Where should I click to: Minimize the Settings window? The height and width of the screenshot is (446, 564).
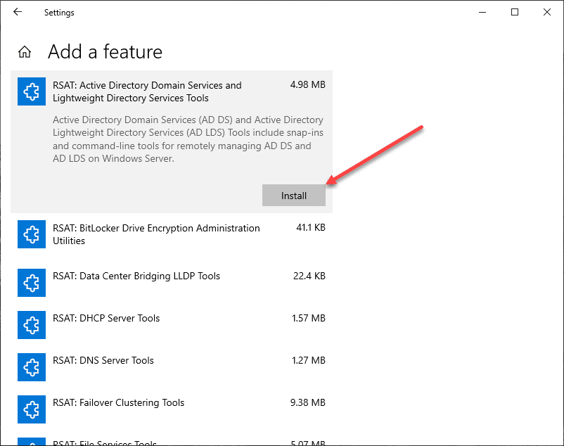pos(482,12)
